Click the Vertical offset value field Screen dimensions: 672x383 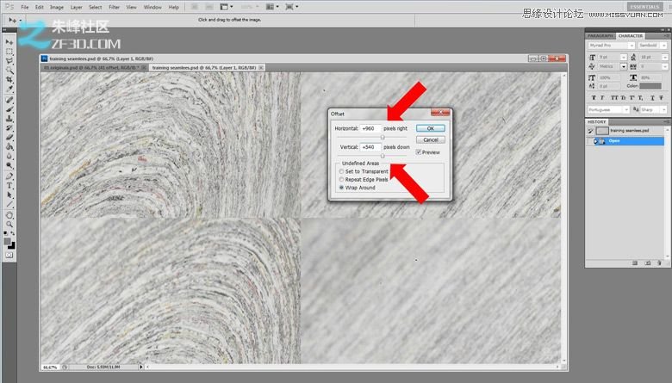370,147
